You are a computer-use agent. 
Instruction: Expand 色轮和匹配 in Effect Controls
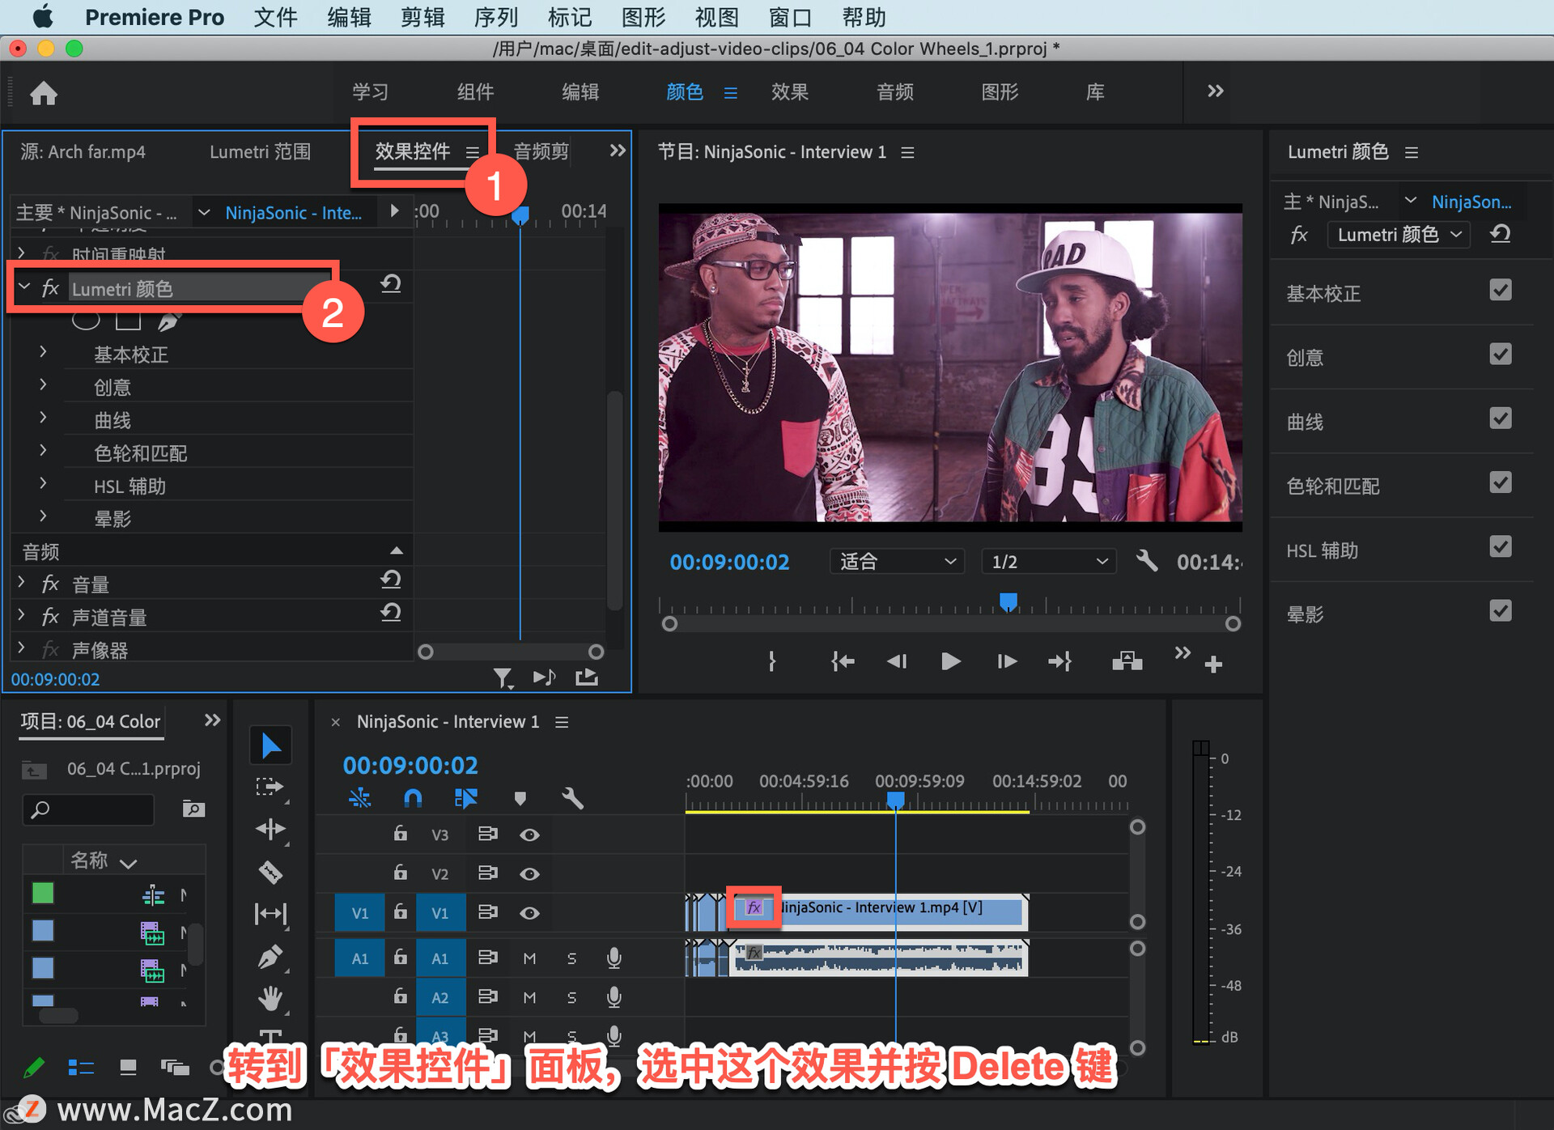pyautogui.click(x=43, y=450)
